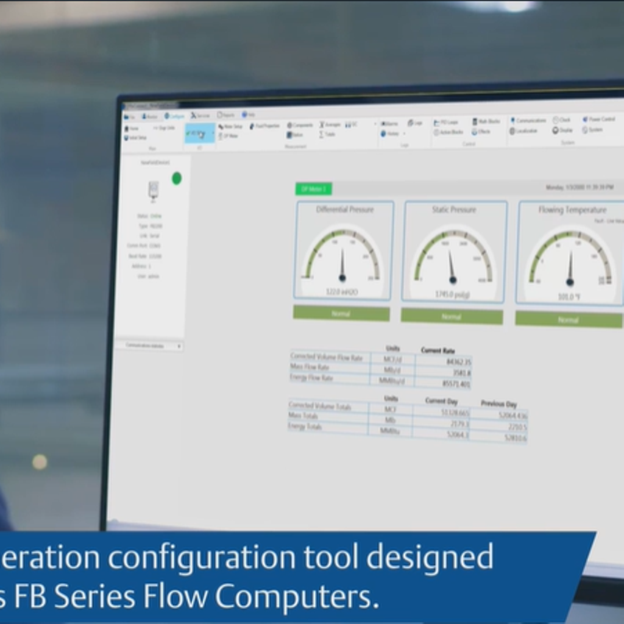The image size is (624, 624).
Task: Click the highlighted I/O ribbon button
Action: [x=199, y=133]
